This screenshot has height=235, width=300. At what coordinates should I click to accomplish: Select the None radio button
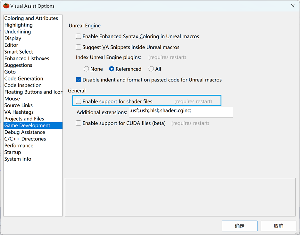pos(86,69)
